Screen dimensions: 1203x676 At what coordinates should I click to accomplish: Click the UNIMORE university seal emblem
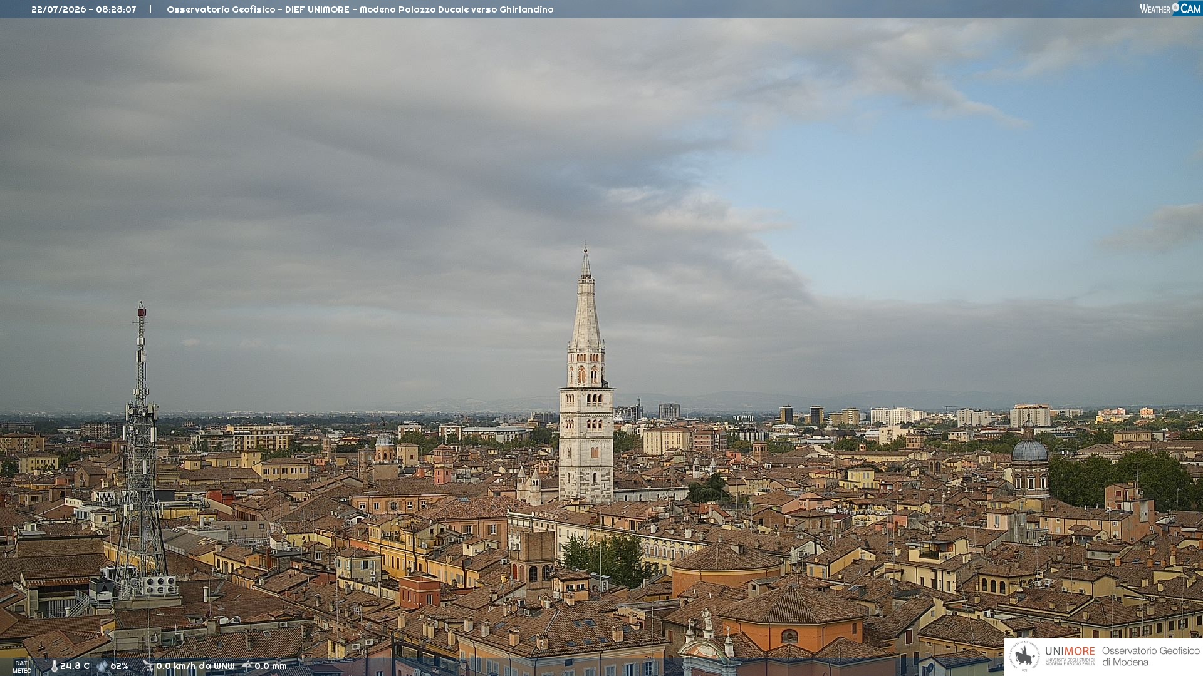(x=1024, y=657)
